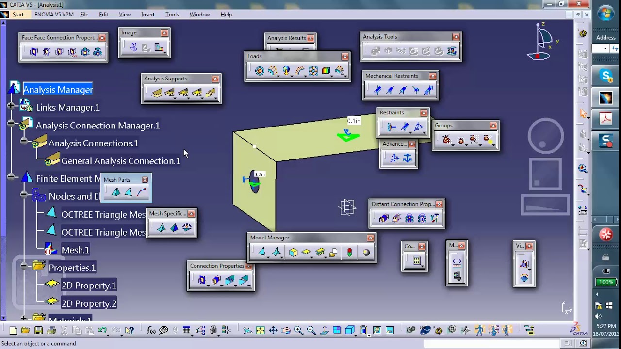The height and width of the screenshot is (349, 621).
Task: Select the Slider Connection Property icon
Action: tap(33, 52)
